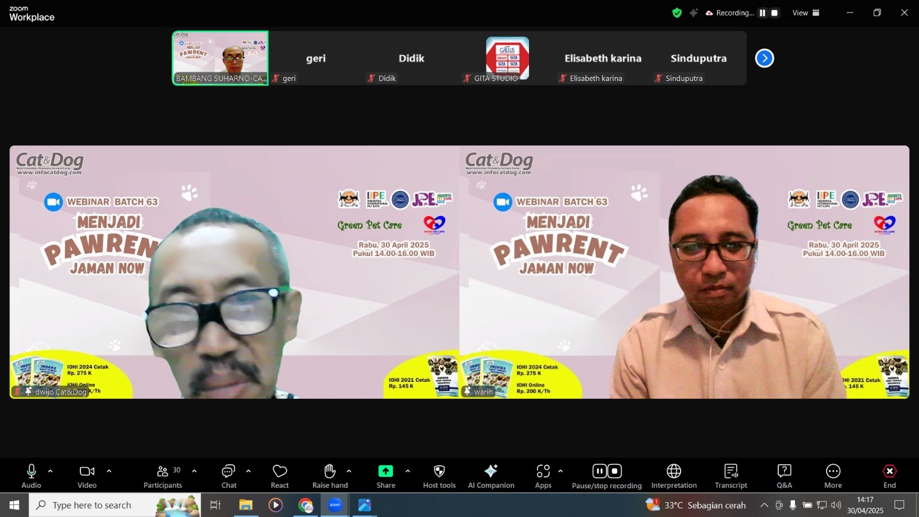Screen dimensions: 919x517
Task: Click the battery icon in the system tray
Action: point(807,505)
